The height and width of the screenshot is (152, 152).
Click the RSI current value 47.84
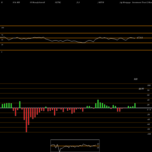[140, 38]
